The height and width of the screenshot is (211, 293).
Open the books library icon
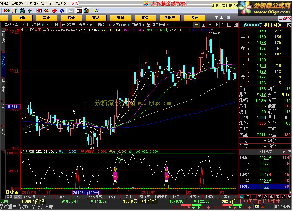pos(87,11)
